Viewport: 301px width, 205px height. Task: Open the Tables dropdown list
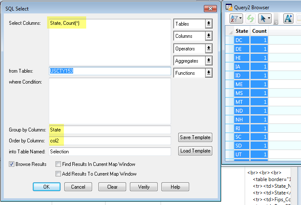tap(208, 24)
